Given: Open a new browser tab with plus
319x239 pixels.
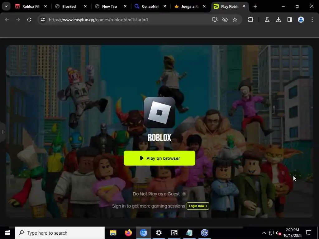Looking at the screenshot, I should coord(255,6).
